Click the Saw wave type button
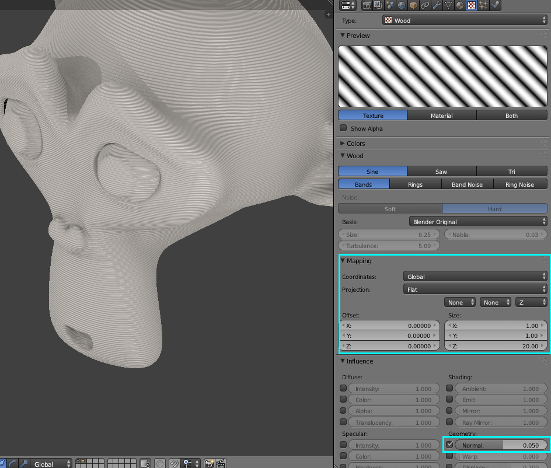This screenshot has height=468, width=551. tap(441, 171)
